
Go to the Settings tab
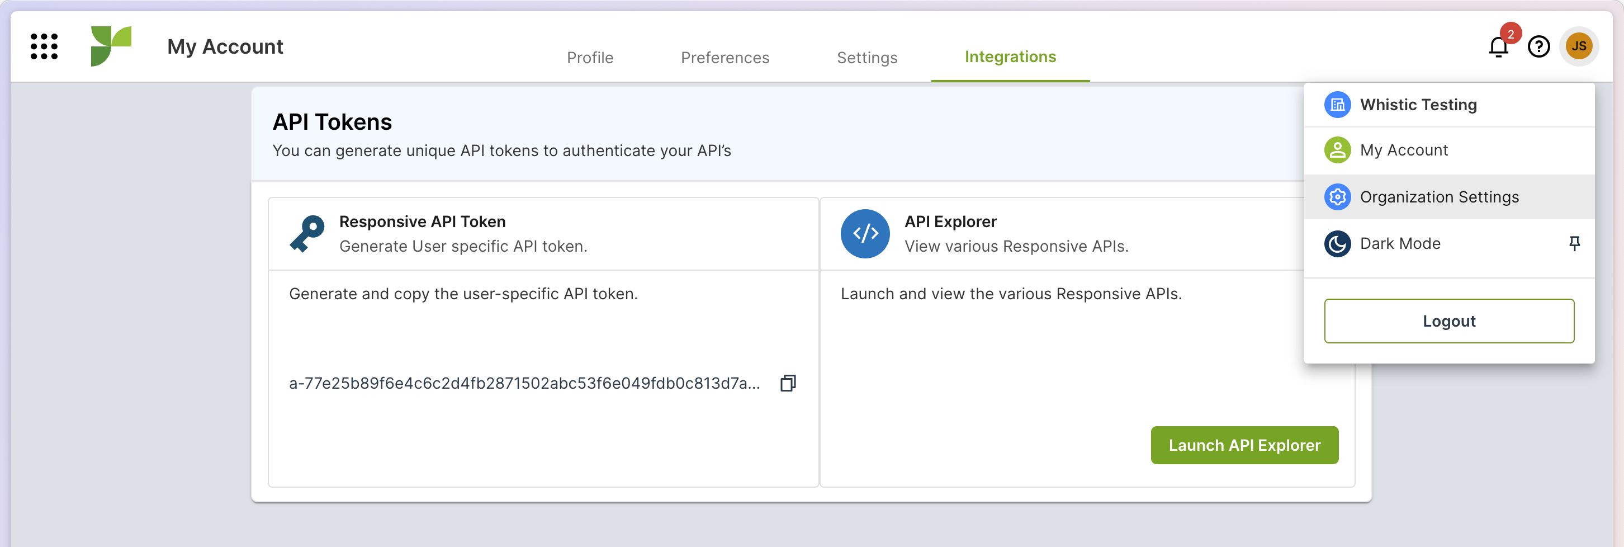[x=867, y=58]
